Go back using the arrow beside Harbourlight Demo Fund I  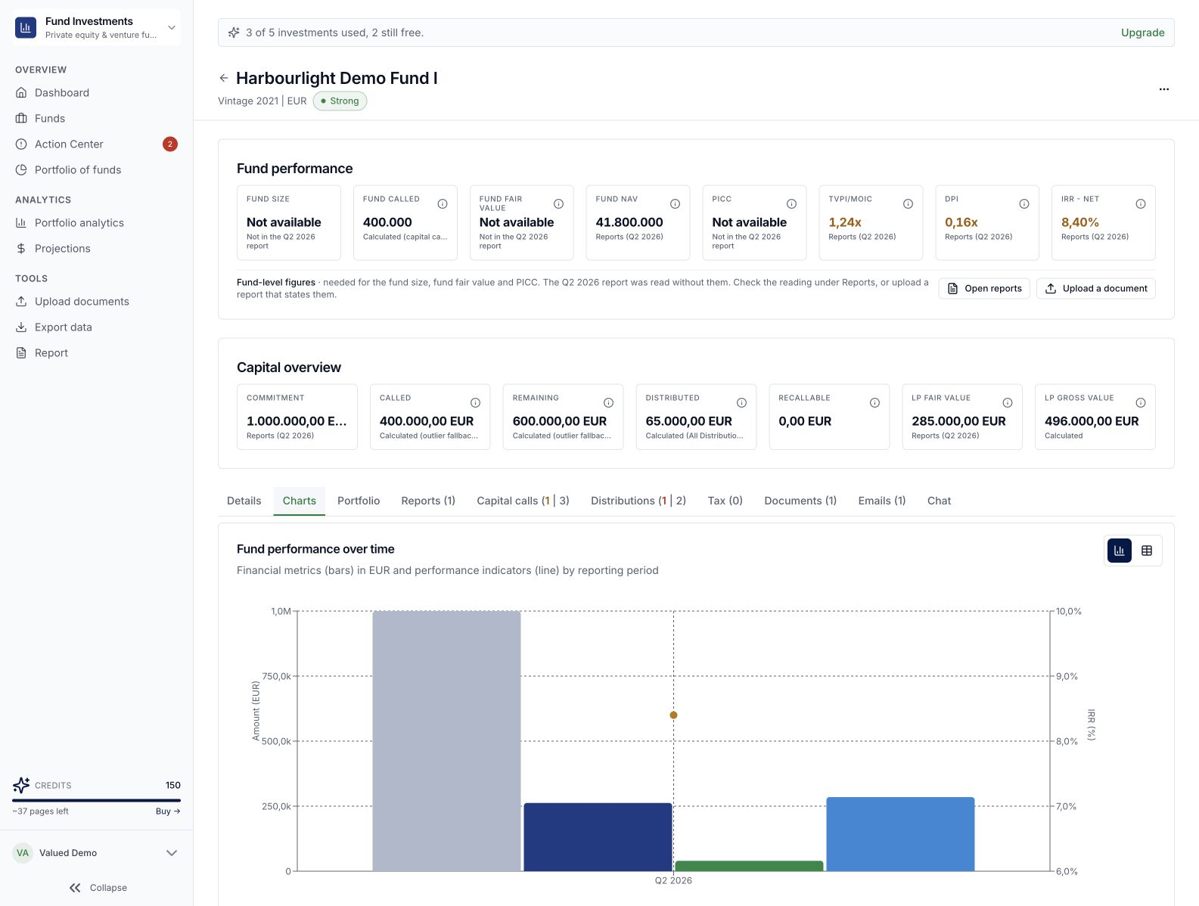pyautogui.click(x=224, y=78)
